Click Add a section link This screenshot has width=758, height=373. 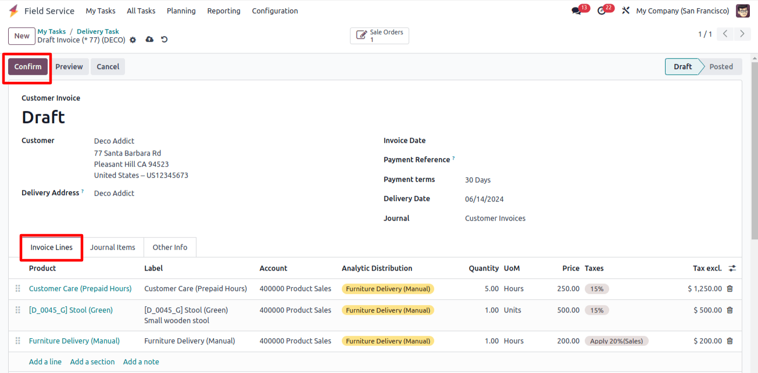[92, 362]
